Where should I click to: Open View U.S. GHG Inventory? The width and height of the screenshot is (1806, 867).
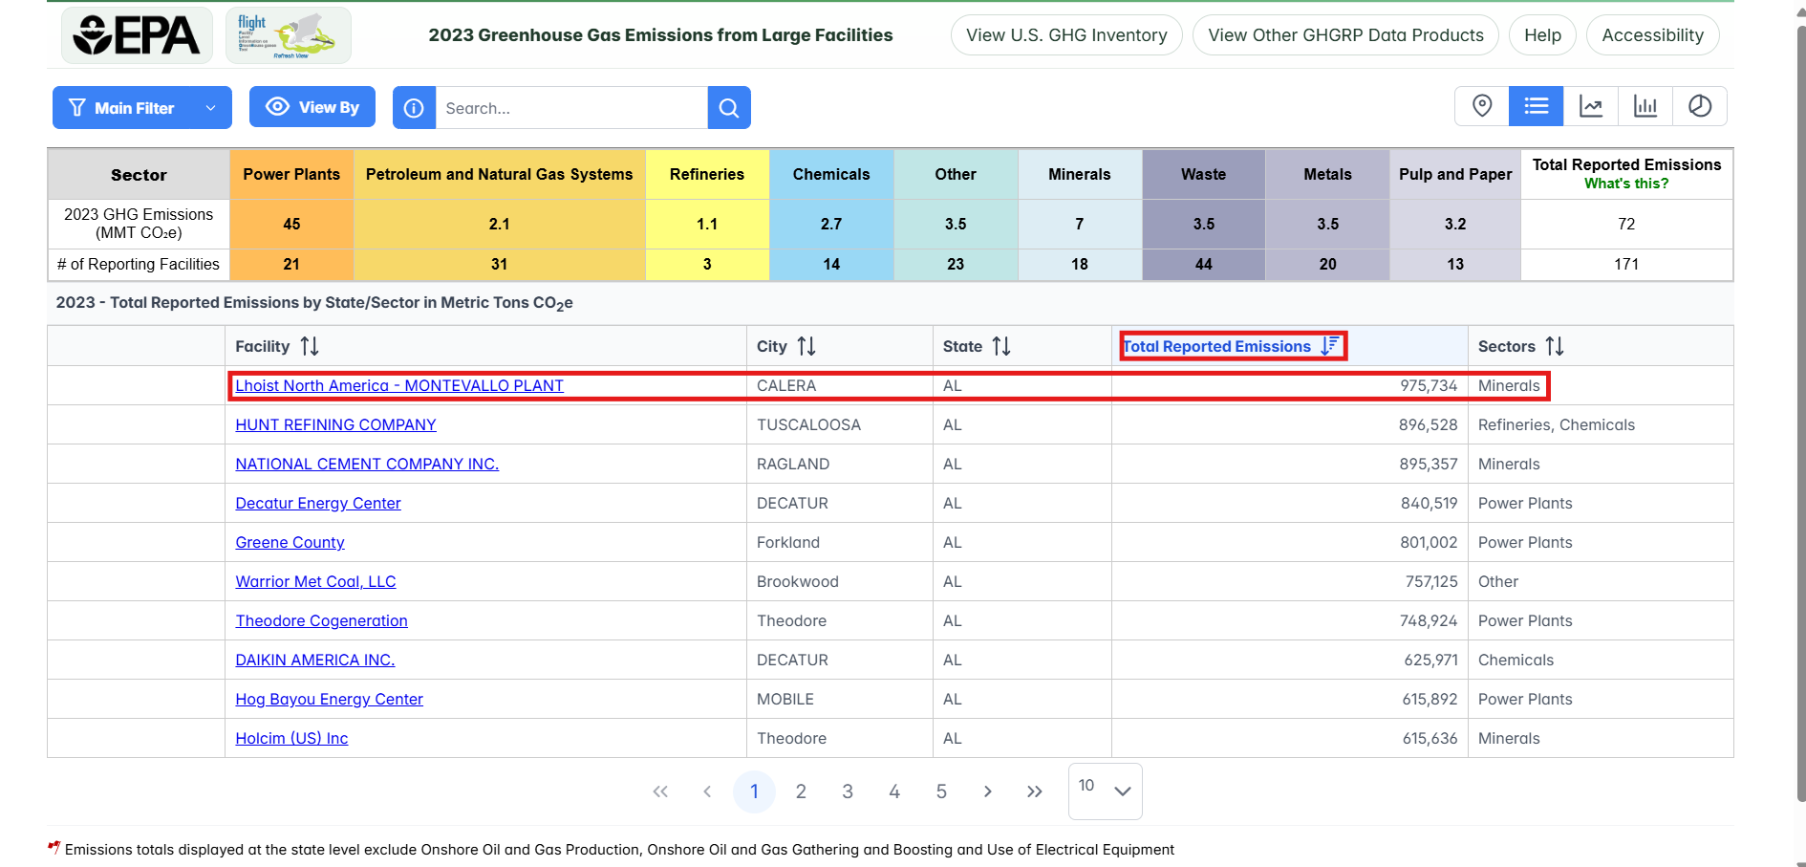[x=1065, y=34]
